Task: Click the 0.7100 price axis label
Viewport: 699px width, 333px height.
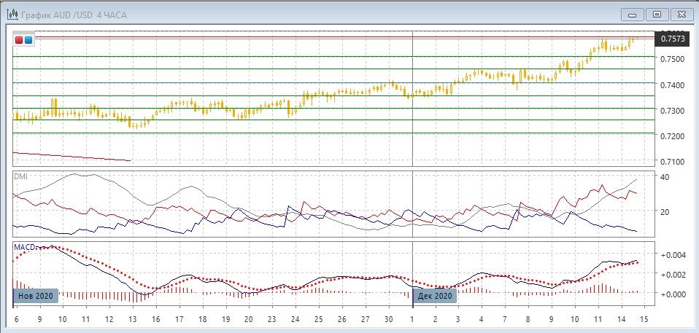Action: [x=671, y=161]
